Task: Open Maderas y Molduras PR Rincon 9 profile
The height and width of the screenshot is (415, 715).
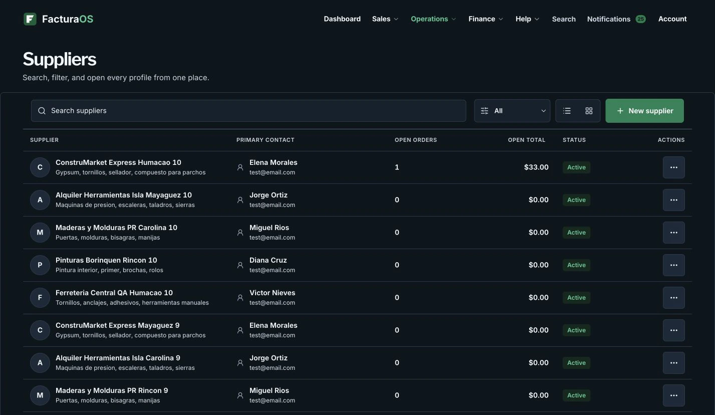Action: (x=112, y=390)
